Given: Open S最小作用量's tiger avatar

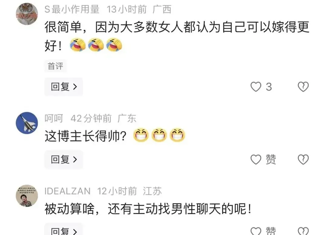Looking at the screenshot, I should click(27, 14).
